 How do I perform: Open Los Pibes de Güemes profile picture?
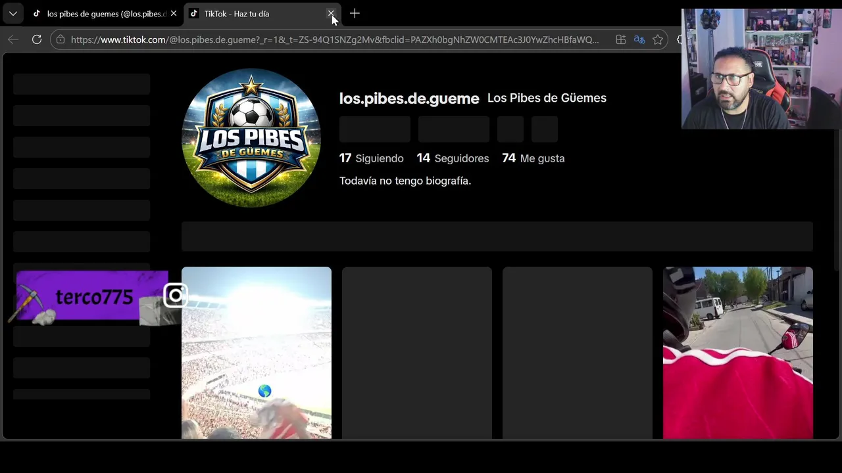tap(251, 137)
